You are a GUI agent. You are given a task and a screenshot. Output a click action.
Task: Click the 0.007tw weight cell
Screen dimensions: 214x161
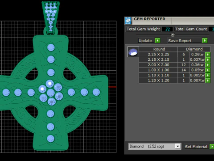coord(197,80)
